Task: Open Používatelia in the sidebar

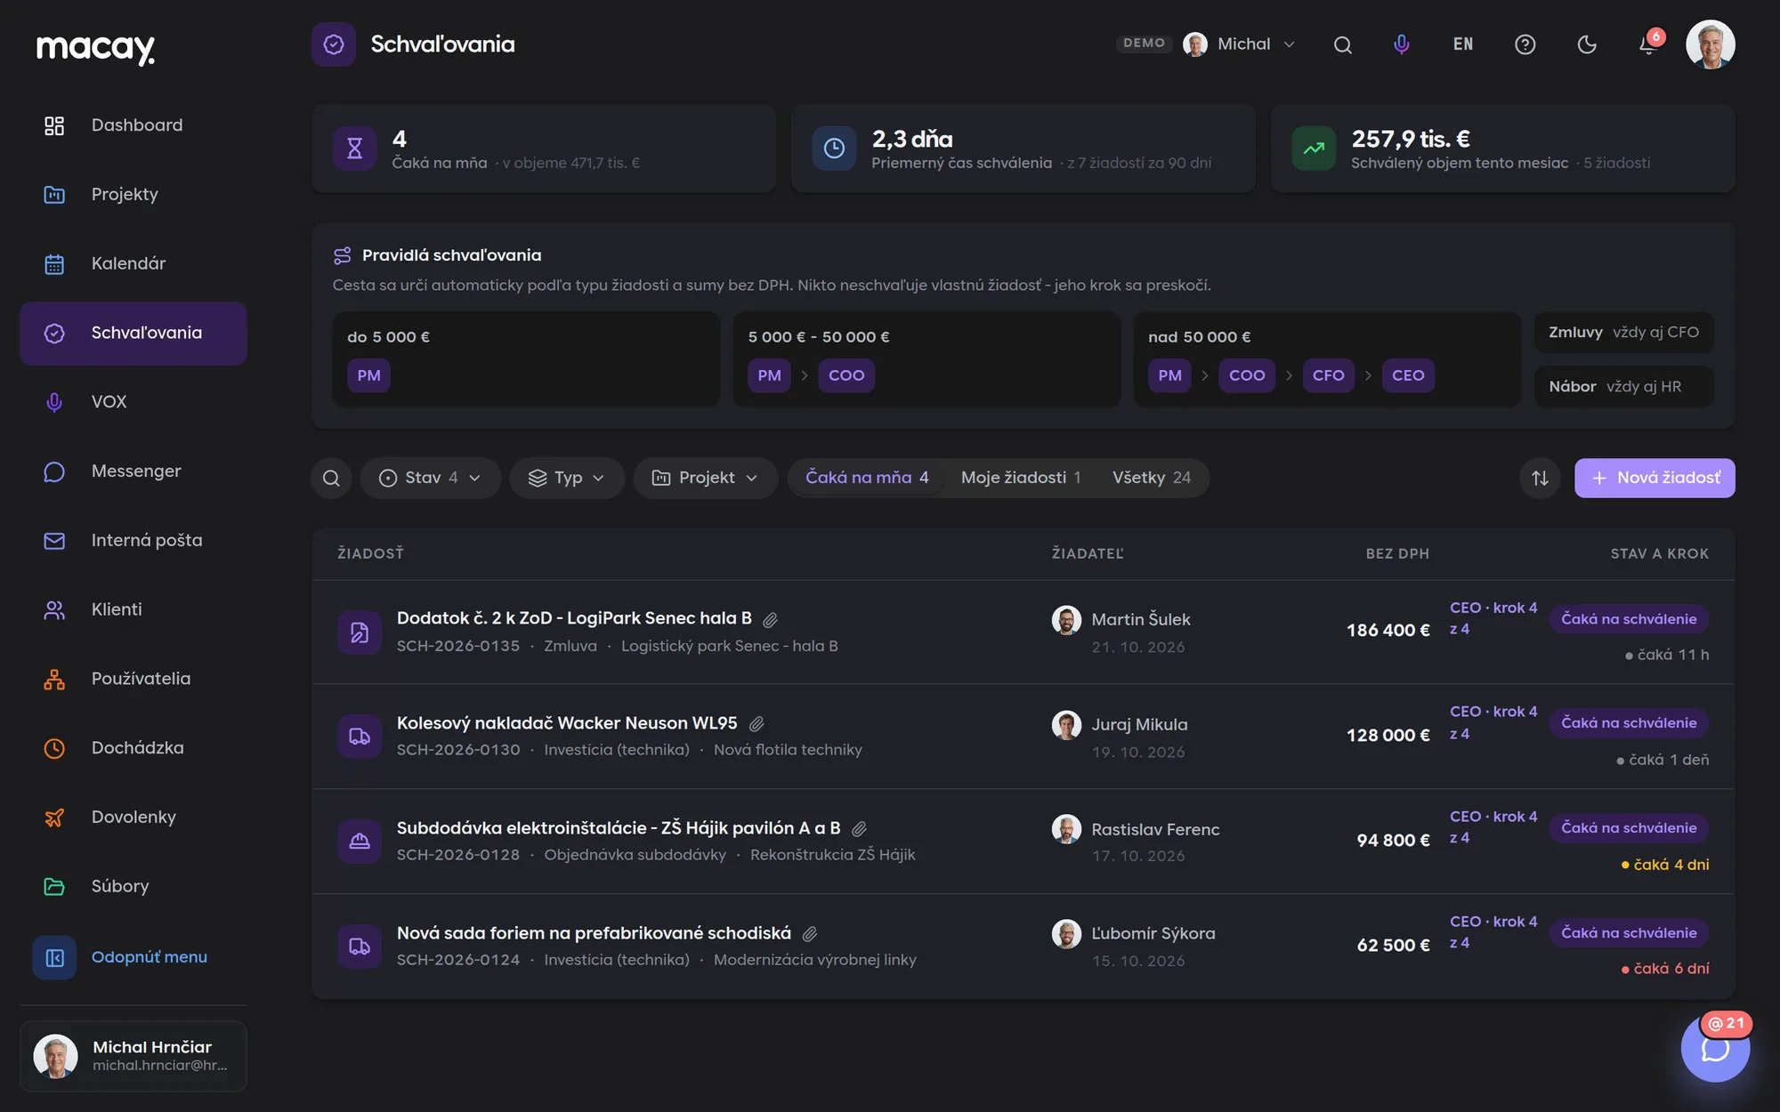Action: pyautogui.click(x=133, y=679)
